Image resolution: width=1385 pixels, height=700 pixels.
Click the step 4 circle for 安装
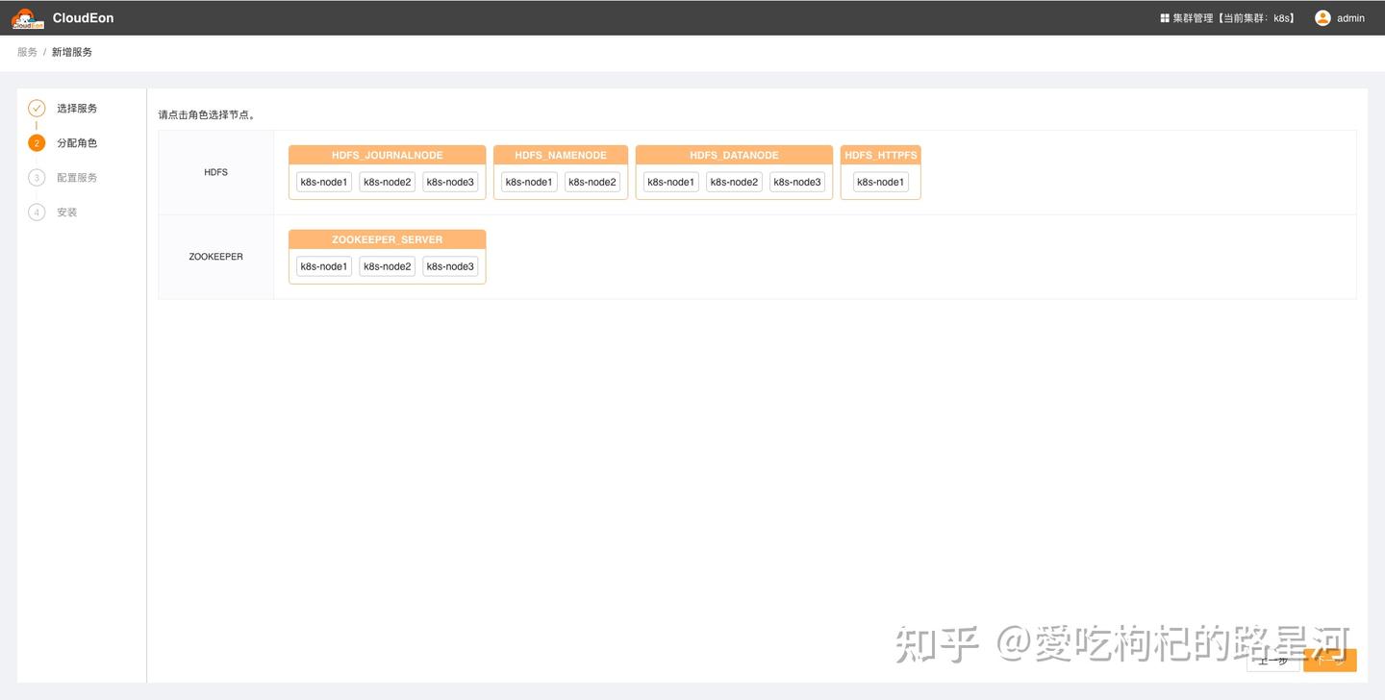[x=37, y=212]
